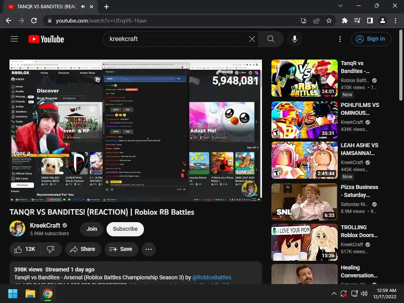Open more actions ellipsis under video
Viewport: 404px width, 303px height.
pos(149,249)
